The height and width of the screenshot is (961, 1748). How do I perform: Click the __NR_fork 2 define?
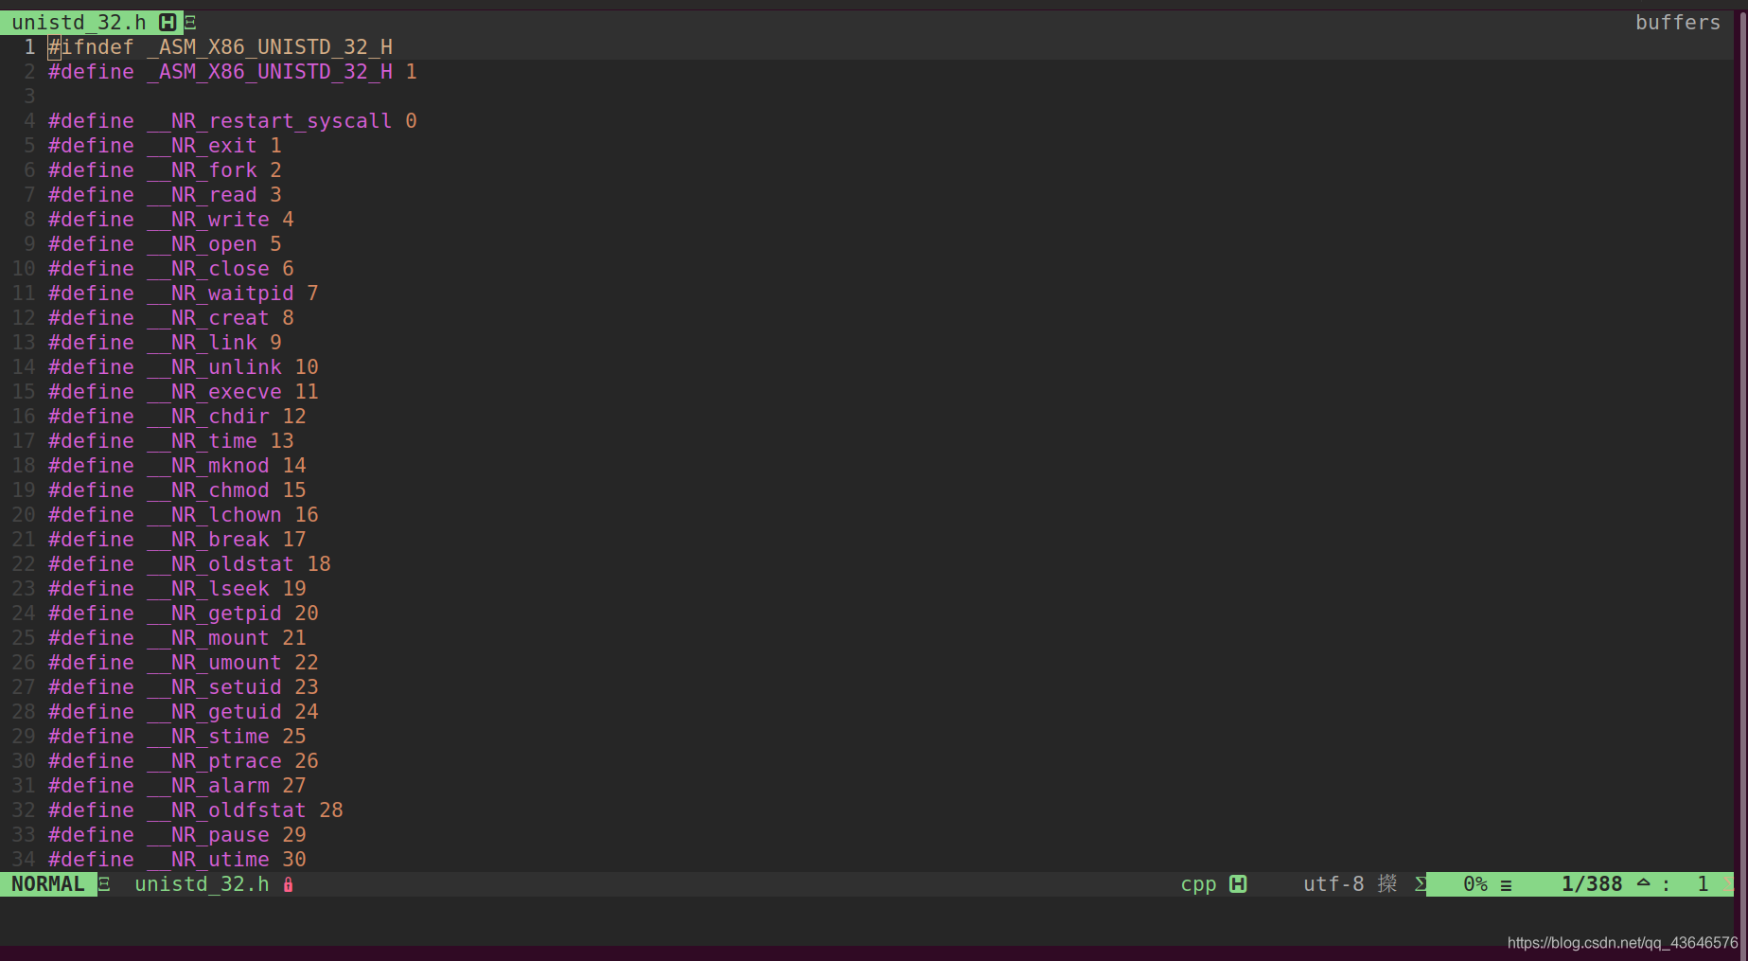coord(165,170)
